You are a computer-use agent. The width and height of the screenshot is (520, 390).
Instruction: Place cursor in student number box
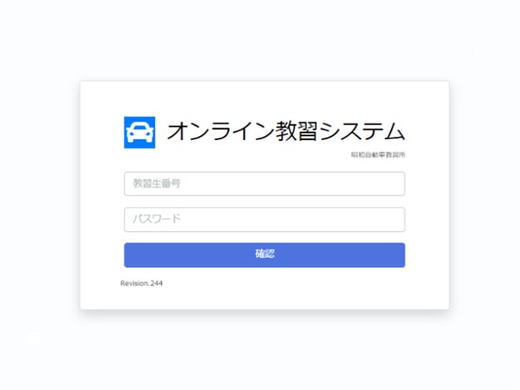[x=264, y=184]
